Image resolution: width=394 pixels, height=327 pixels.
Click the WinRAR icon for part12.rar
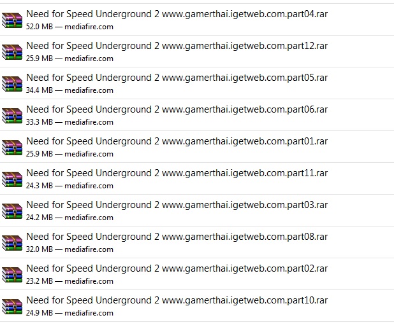[12, 52]
